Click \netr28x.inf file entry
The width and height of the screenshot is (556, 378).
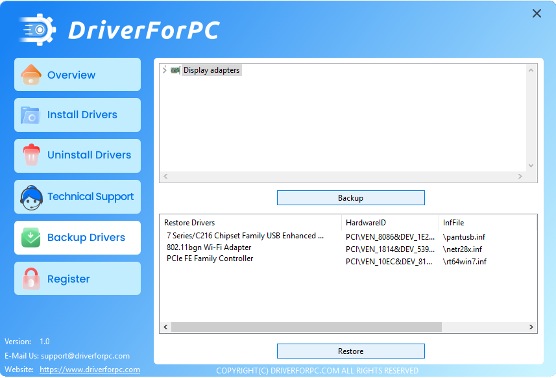(463, 249)
